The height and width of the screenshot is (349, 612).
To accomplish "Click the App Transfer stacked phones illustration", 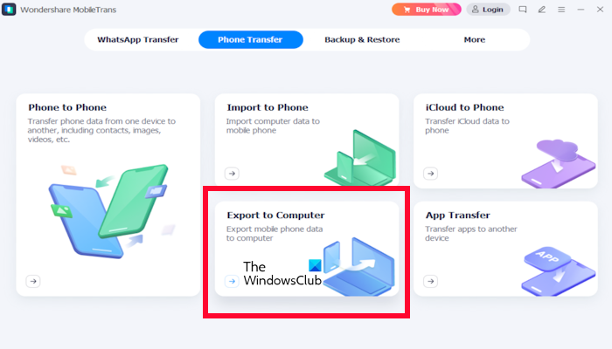I will (x=559, y=270).
